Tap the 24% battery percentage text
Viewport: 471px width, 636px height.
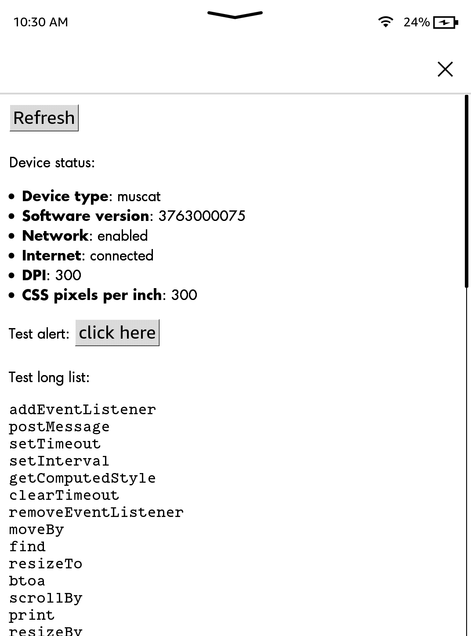416,22
